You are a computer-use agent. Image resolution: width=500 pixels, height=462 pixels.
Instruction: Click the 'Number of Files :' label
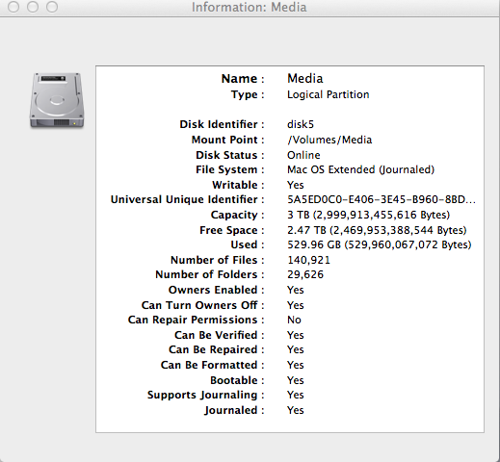(218, 260)
